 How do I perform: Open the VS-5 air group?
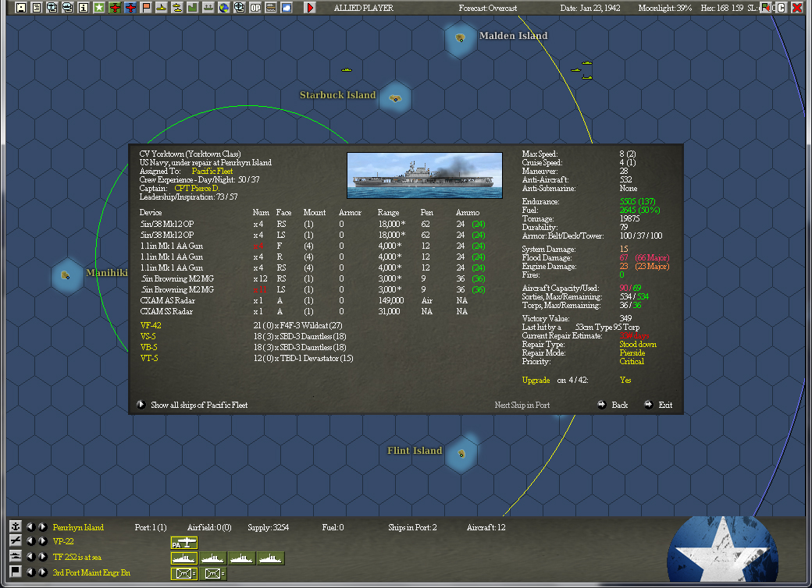pos(148,336)
